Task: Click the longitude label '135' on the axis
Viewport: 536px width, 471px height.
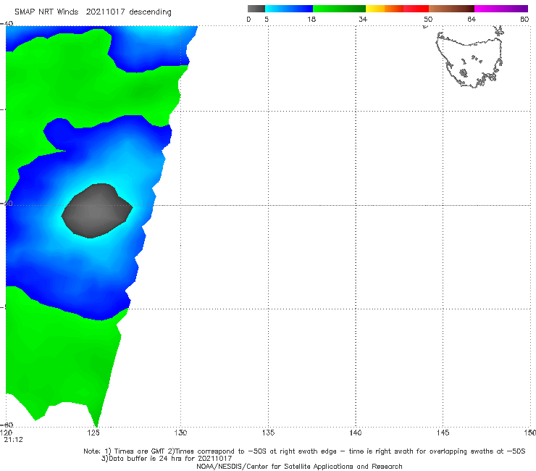Action: click(268, 433)
